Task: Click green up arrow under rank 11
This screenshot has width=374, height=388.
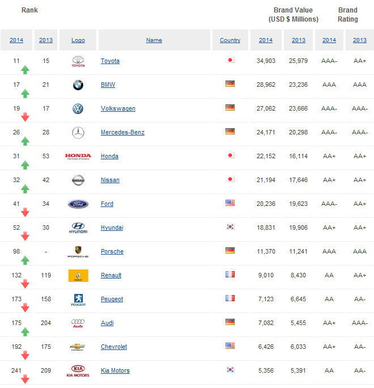Action: pos(25,70)
